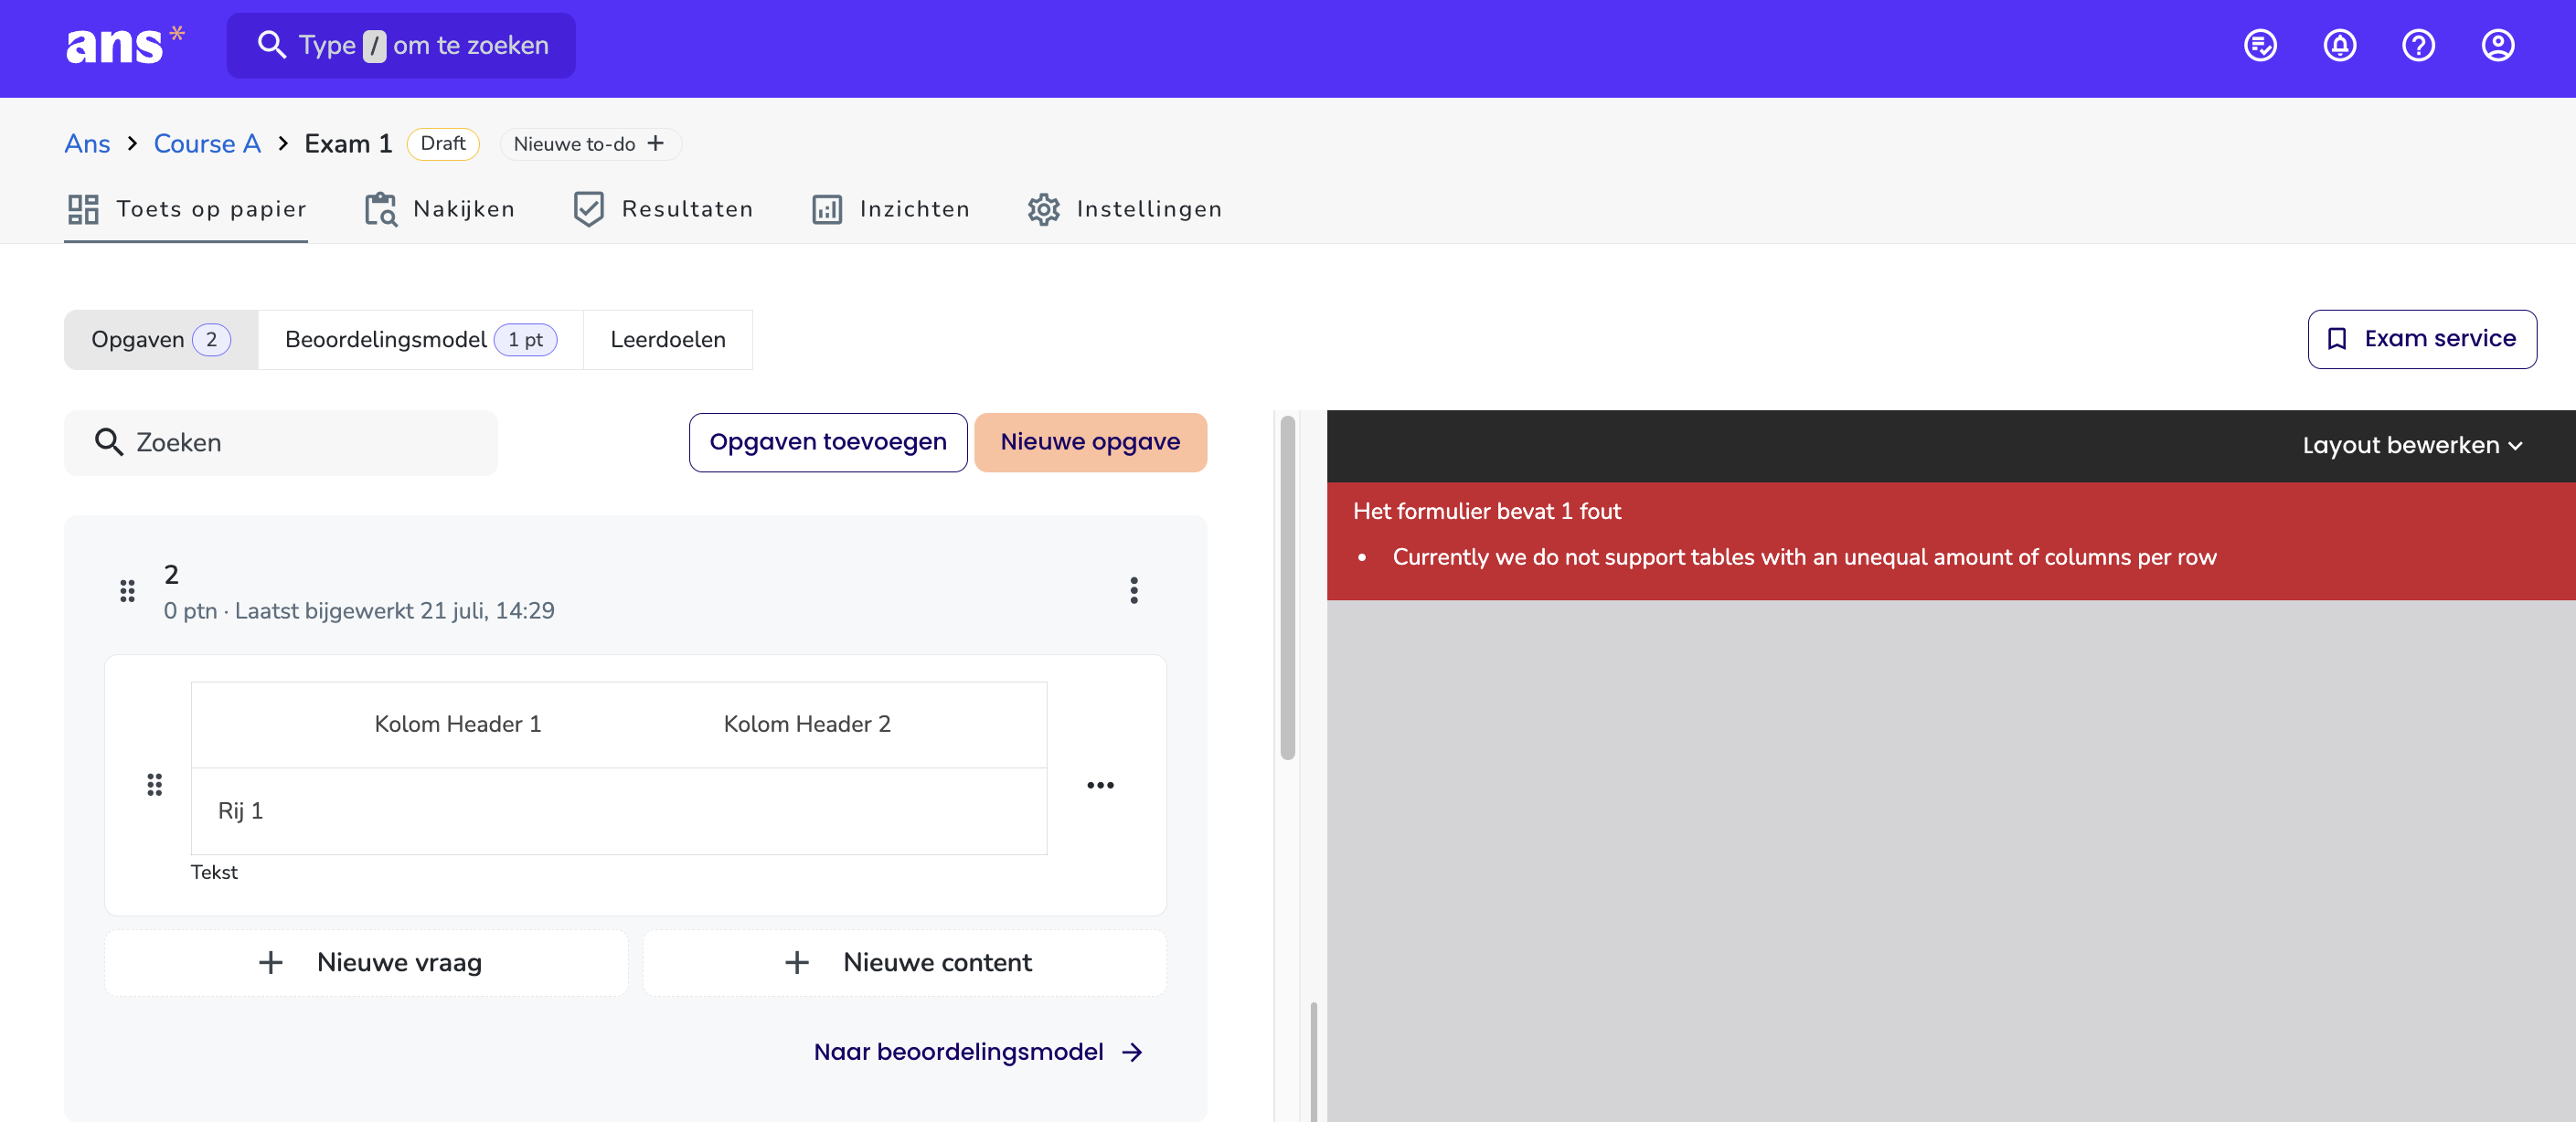The width and height of the screenshot is (2576, 1122).
Task: Follow Naar beoordelingsmodel link
Action: pyautogui.click(x=977, y=1052)
